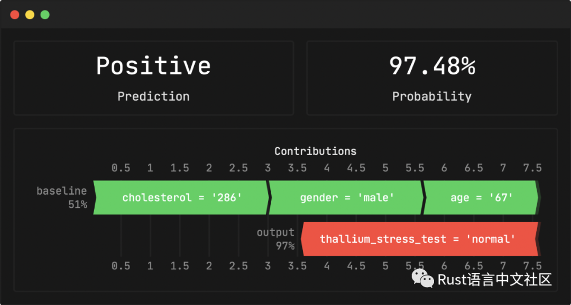The width and height of the screenshot is (571, 305).
Task: Click the 97.48% probability card
Action: click(x=432, y=78)
